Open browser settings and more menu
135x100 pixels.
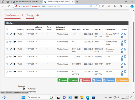[x=126, y=6]
